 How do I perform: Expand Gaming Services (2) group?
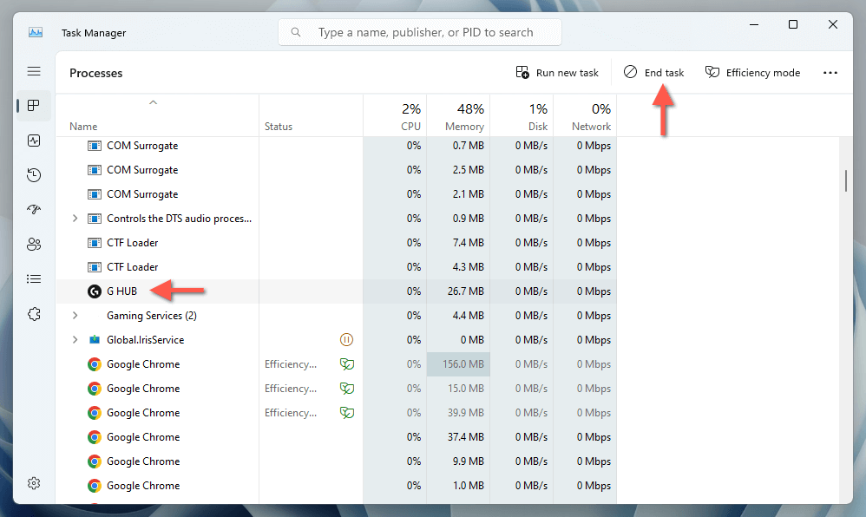75,316
